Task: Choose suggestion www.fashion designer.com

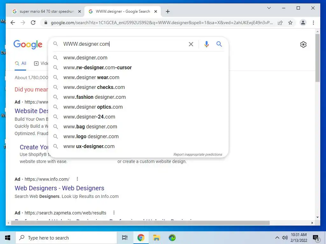Action: 138,97
